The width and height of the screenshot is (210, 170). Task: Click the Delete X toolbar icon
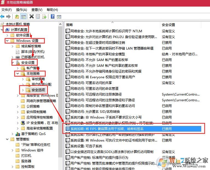pos(32,16)
